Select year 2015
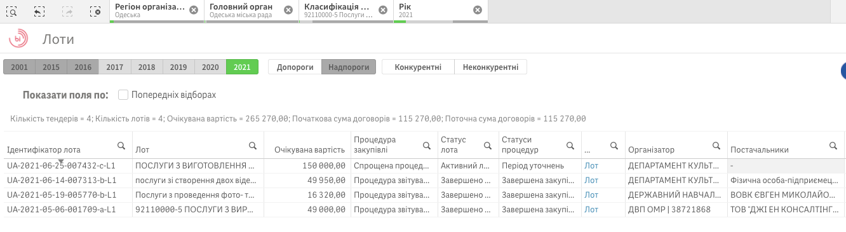This screenshot has width=846, height=232. click(51, 67)
